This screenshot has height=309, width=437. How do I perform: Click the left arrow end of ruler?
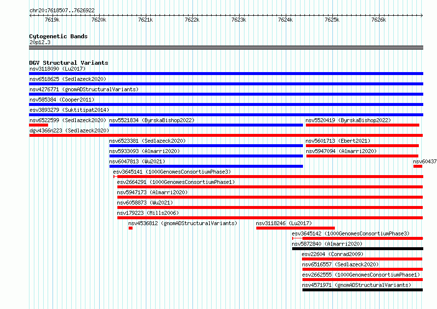30,15
